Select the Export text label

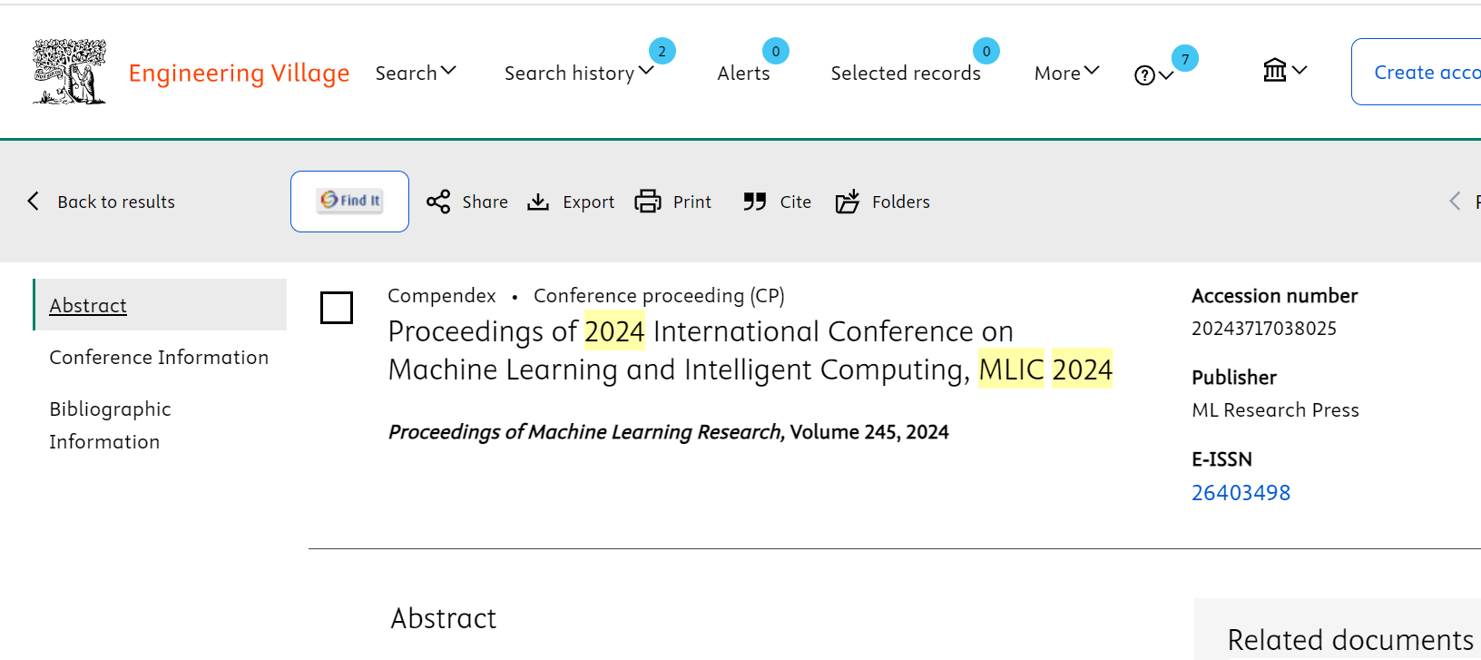click(x=588, y=202)
